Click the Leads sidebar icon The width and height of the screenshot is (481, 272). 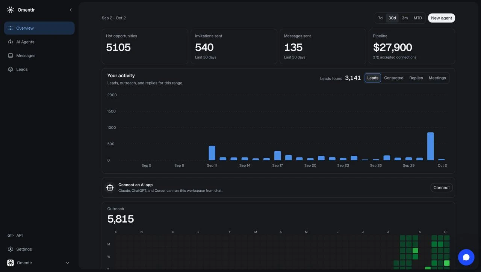tap(11, 69)
